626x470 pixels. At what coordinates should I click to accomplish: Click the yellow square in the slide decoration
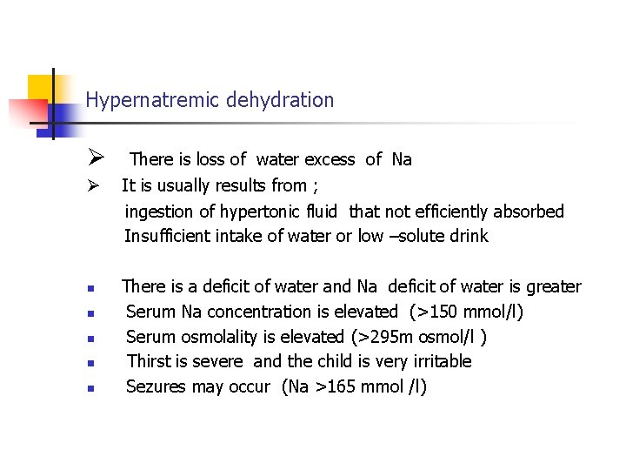(39, 87)
